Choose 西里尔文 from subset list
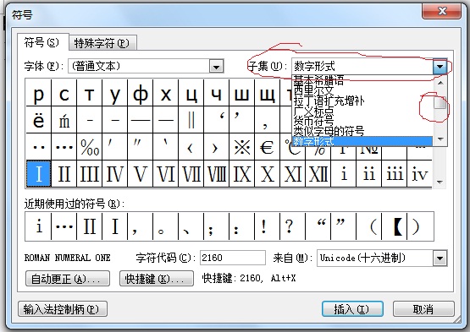470x332 pixels. [x=362, y=90]
